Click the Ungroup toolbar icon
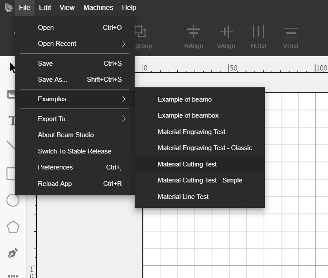 140,32
